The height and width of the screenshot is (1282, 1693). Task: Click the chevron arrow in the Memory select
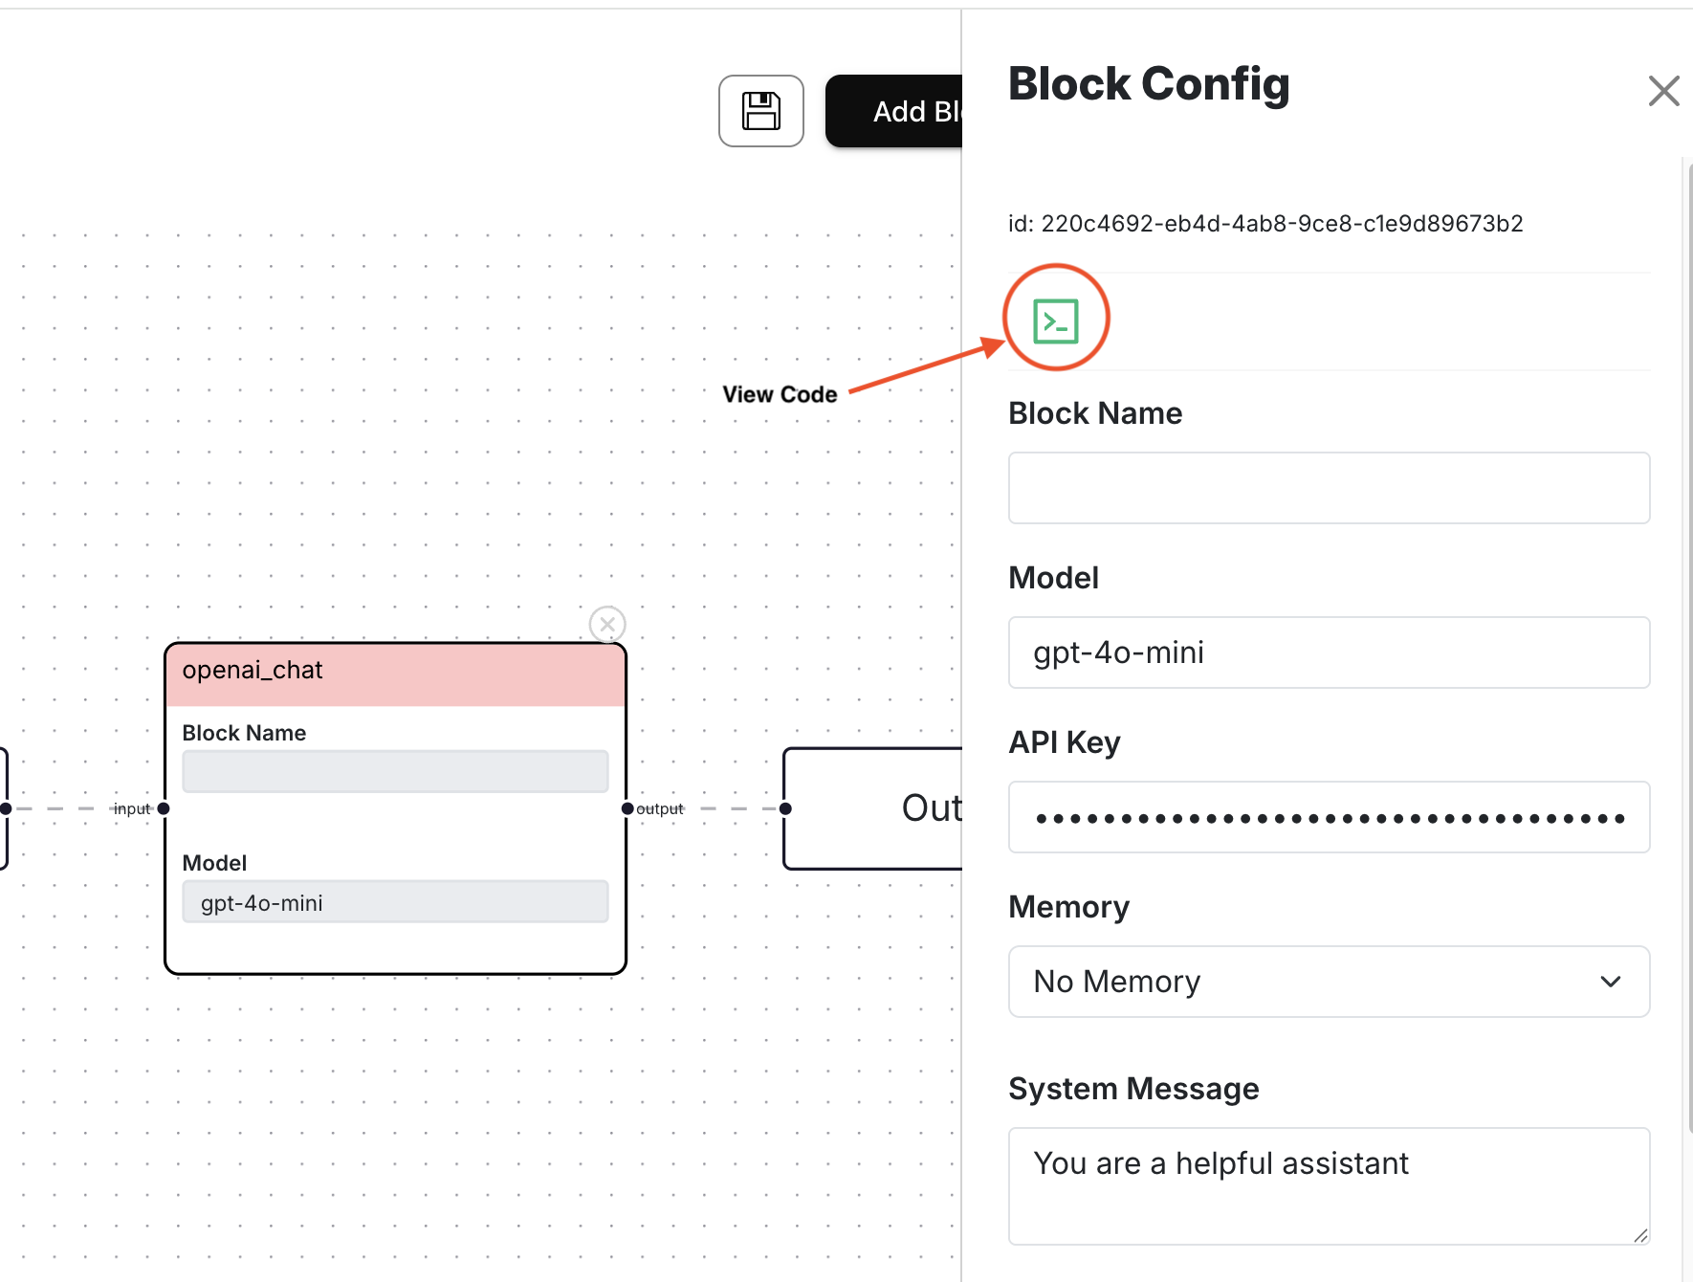[x=1611, y=982]
